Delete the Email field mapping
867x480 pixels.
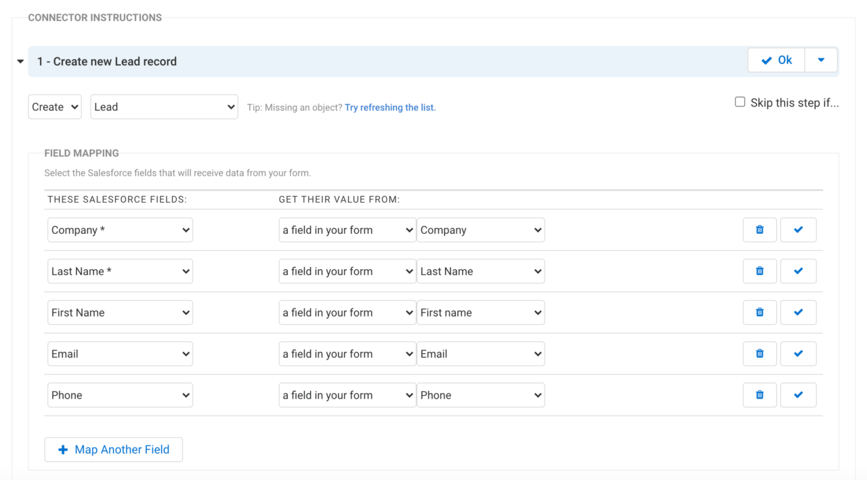759,353
